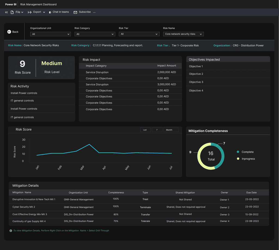Image resolution: width=279 pixels, height=250 pixels.
Task: Select the Month period field in Risk Score
Action: (x=171, y=130)
